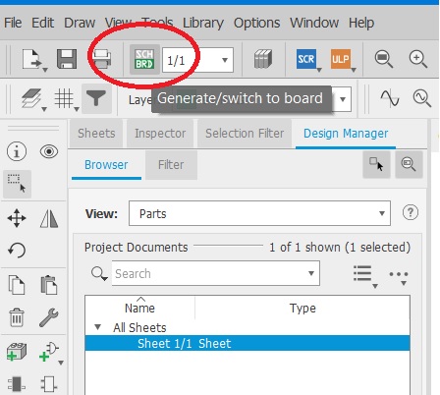Image resolution: width=440 pixels, height=395 pixels.
Task: Collapse the All Sheets tree node
Action: point(97,327)
